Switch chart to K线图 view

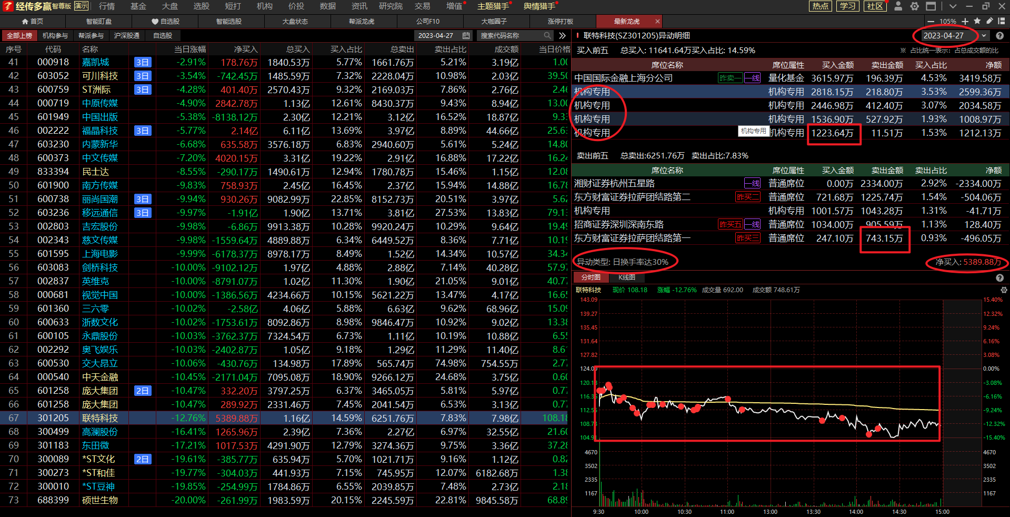tap(627, 277)
